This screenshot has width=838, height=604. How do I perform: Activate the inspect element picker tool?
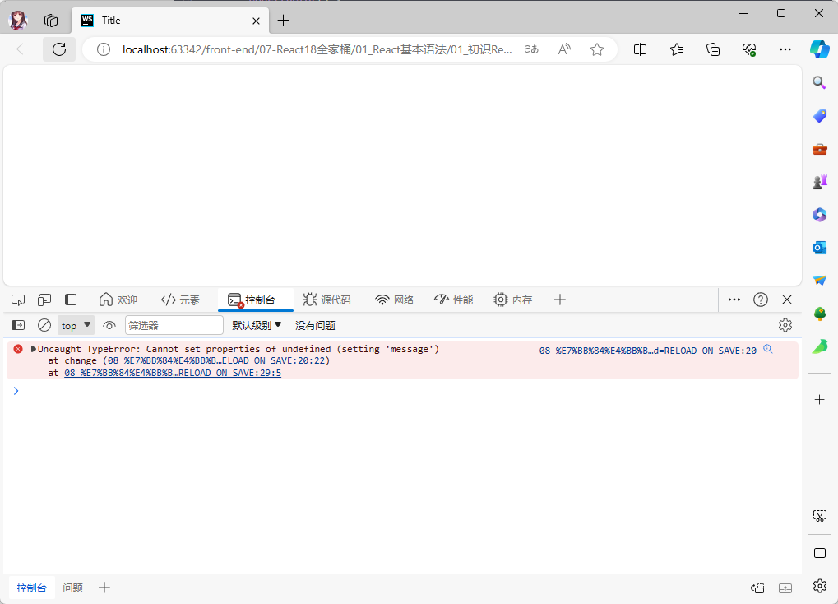tap(18, 300)
